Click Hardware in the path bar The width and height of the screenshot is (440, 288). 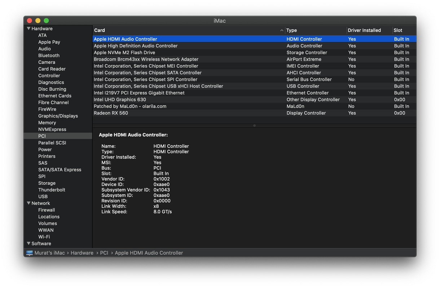(x=82, y=253)
